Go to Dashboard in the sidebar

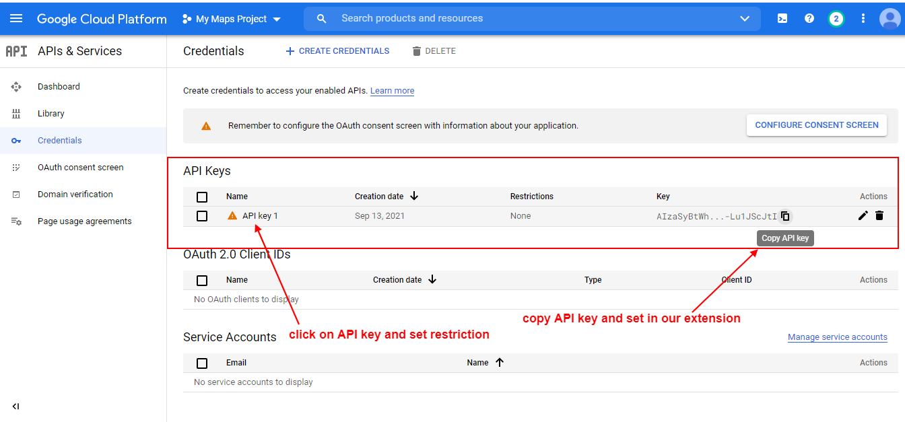pyautogui.click(x=59, y=87)
